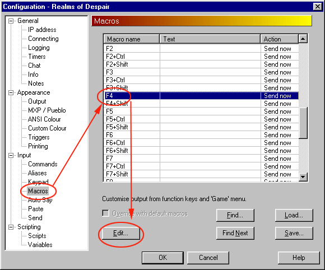
Task: Click the Load... button
Action: pyautogui.click(x=294, y=215)
